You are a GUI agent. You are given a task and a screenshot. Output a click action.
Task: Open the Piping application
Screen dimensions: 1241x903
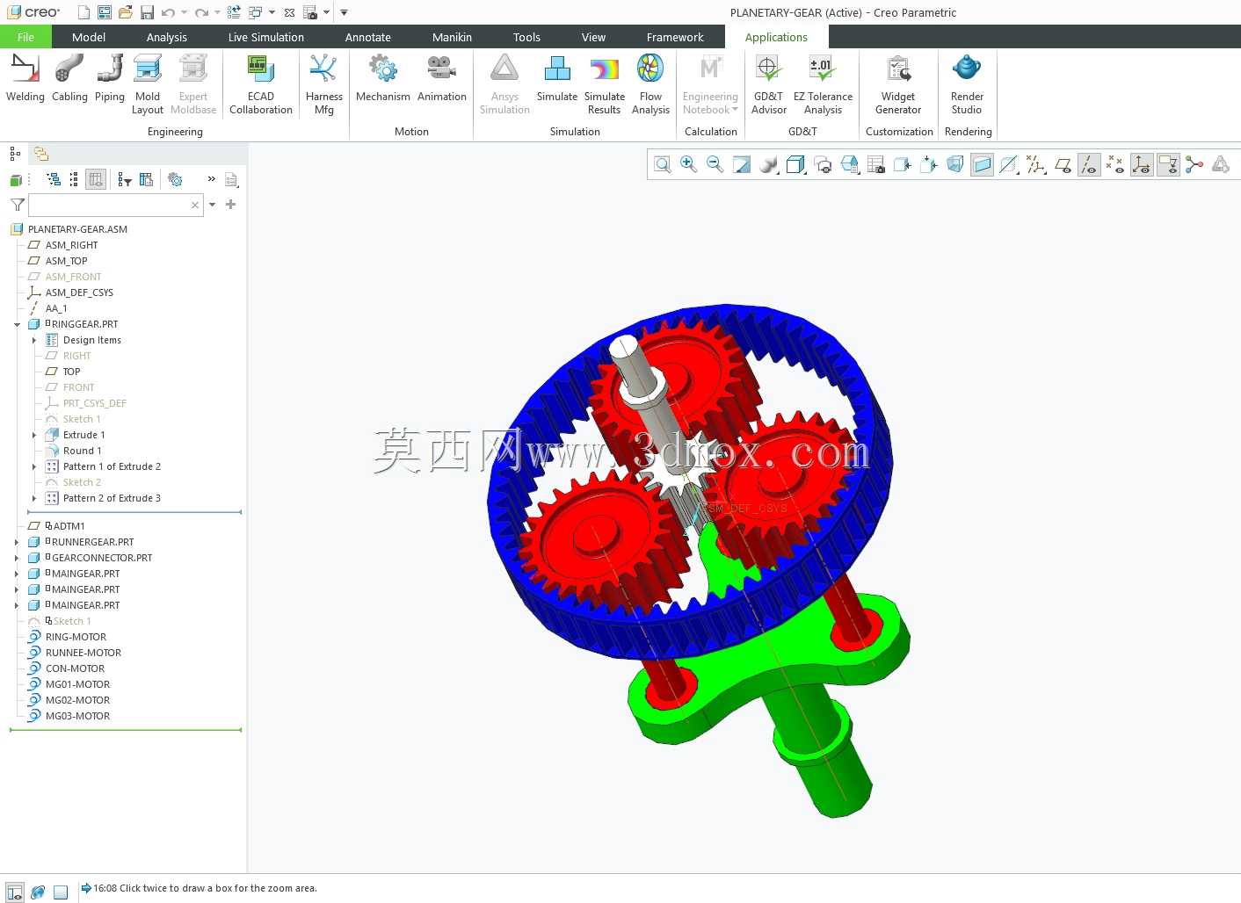(110, 80)
